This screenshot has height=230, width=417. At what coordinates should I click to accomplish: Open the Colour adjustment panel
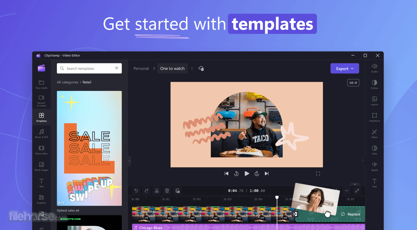pyautogui.click(x=374, y=84)
